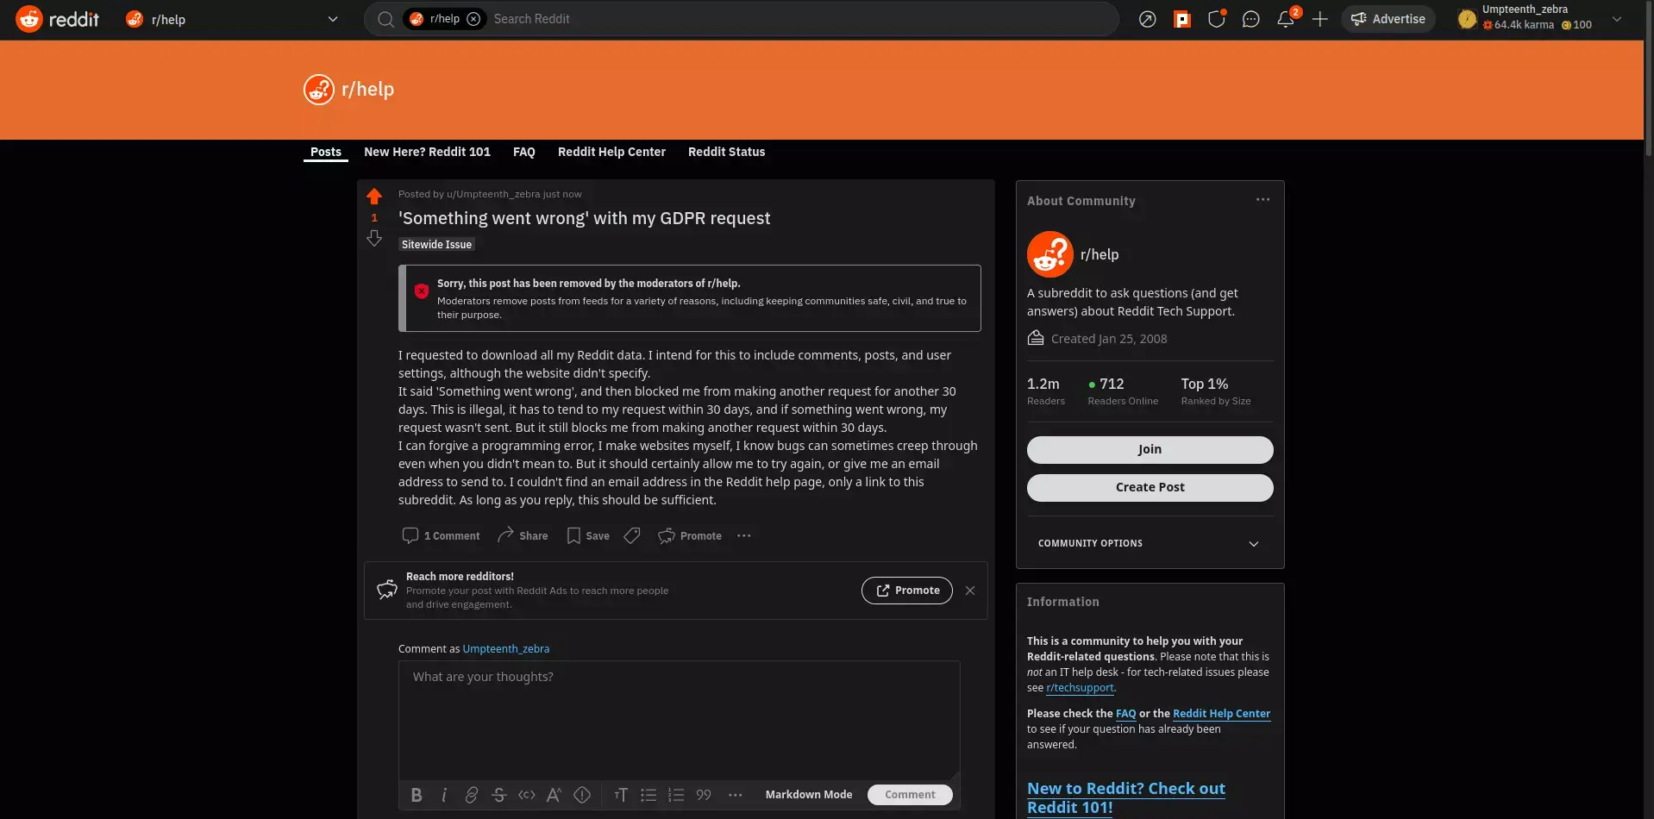Open Reddit Help Center tab
Viewport: 1654px width, 819px height.
coord(611,152)
